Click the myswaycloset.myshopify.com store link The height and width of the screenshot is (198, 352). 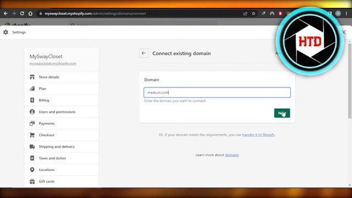(53, 64)
